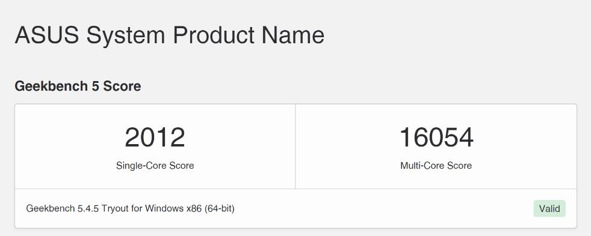
Task: Click the Single-Core Score label
Action: pyautogui.click(x=155, y=165)
